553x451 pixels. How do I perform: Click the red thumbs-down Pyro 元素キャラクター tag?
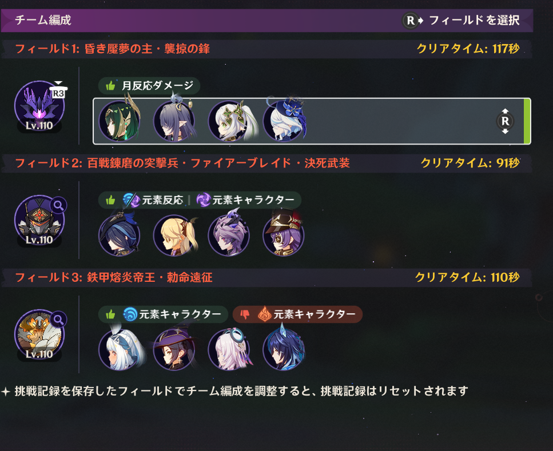point(298,314)
